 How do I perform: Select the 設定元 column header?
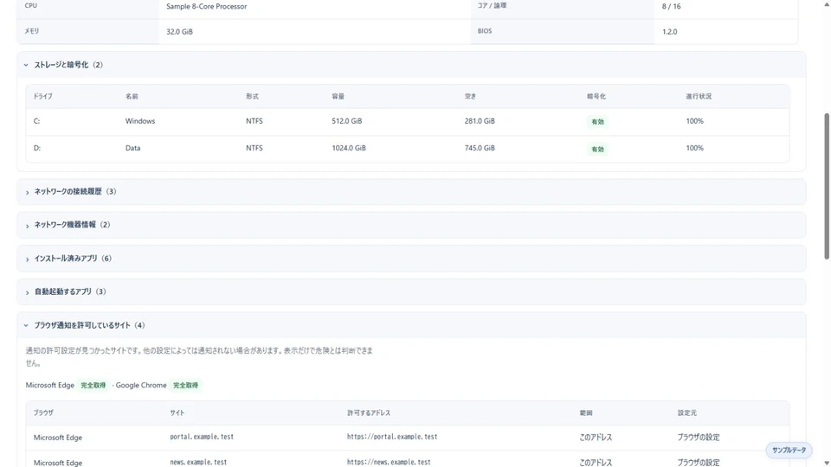[x=686, y=413]
